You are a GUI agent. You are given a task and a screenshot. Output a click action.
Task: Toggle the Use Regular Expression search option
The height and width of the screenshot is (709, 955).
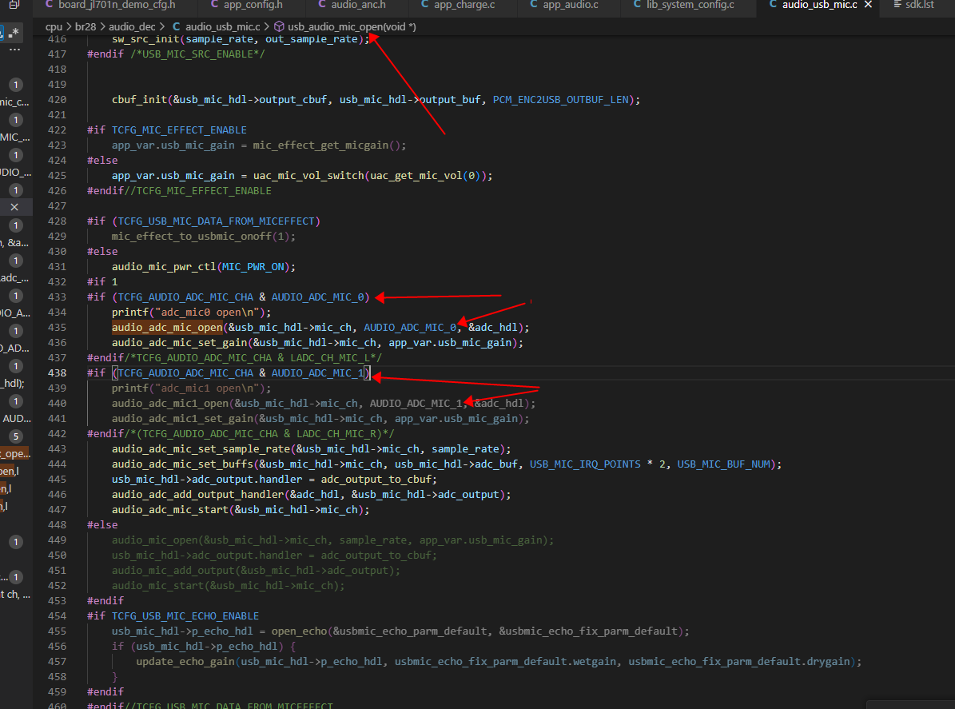pyautogui.click(x=14, y=32)
